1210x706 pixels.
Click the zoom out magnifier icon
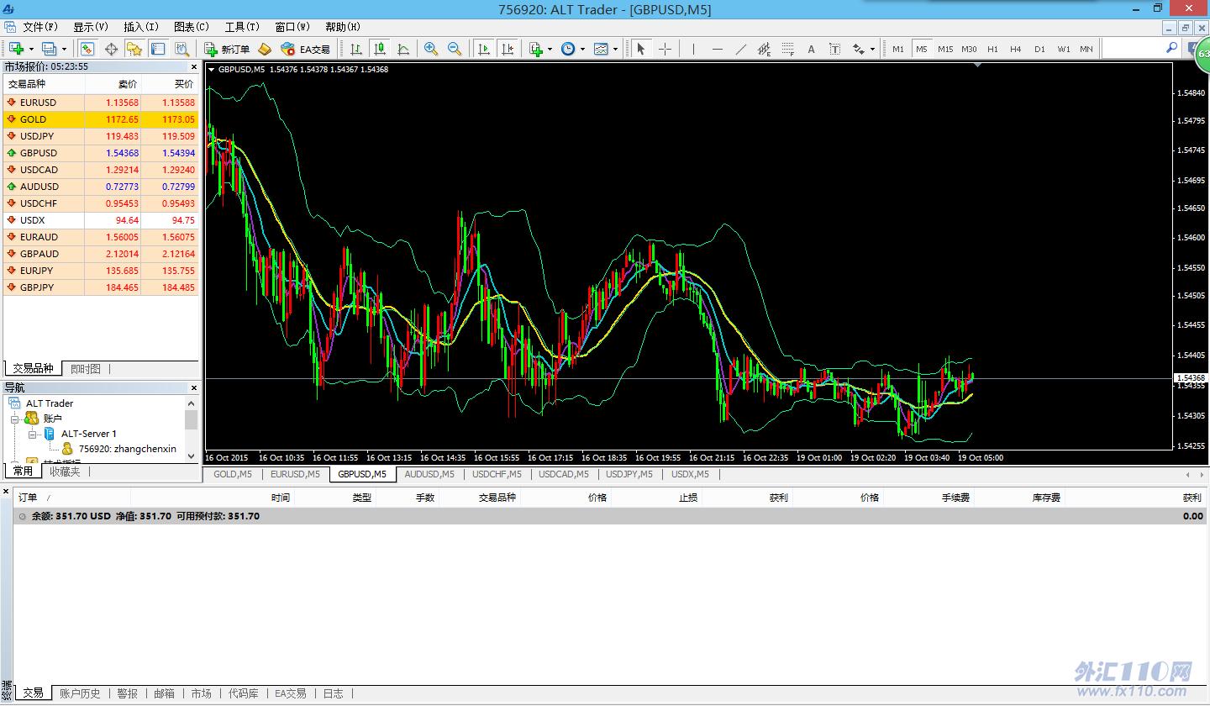pos(455,49)
